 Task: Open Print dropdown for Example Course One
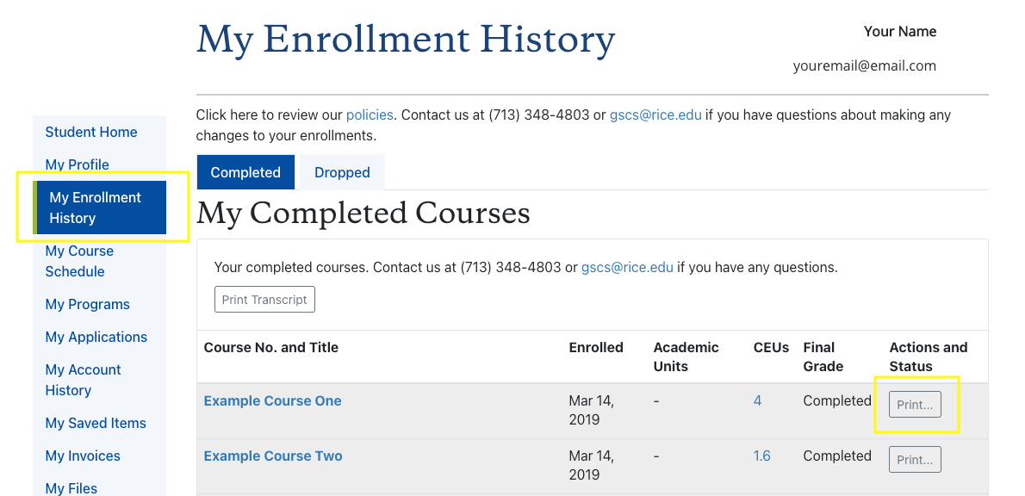pyautogui.click(x=915, y=405)
